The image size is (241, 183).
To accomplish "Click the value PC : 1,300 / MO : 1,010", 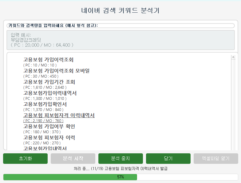I will pyautogui.click(x=45, y=99).
